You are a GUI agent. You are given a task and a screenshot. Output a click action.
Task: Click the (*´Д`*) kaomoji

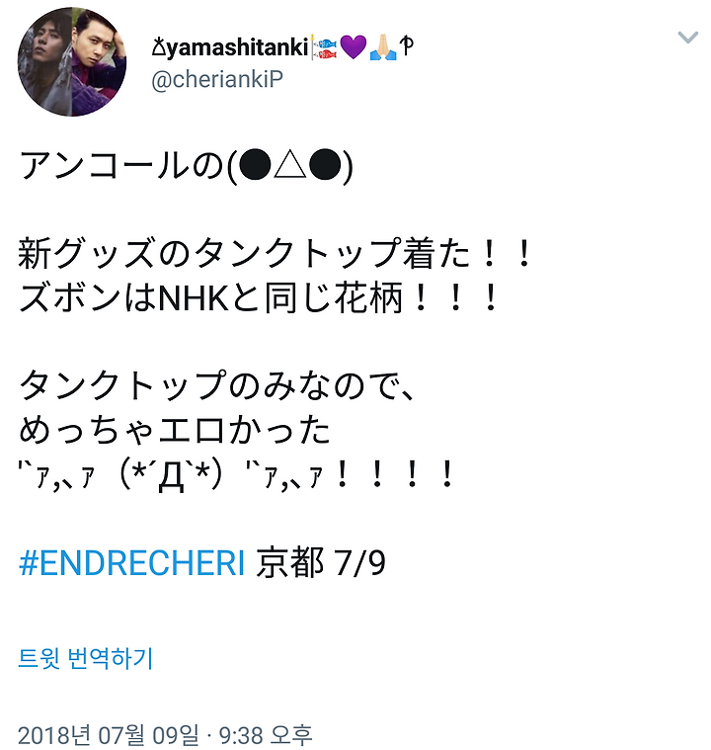pos(171,475)
